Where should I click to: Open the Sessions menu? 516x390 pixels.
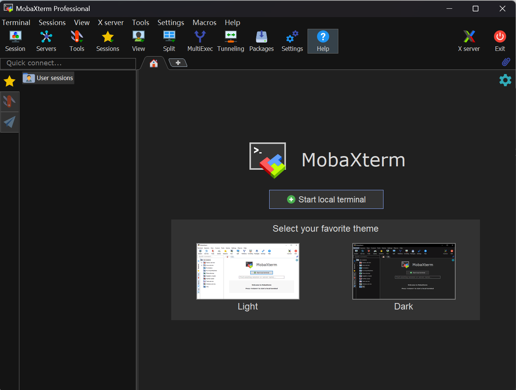coord(52,22)
